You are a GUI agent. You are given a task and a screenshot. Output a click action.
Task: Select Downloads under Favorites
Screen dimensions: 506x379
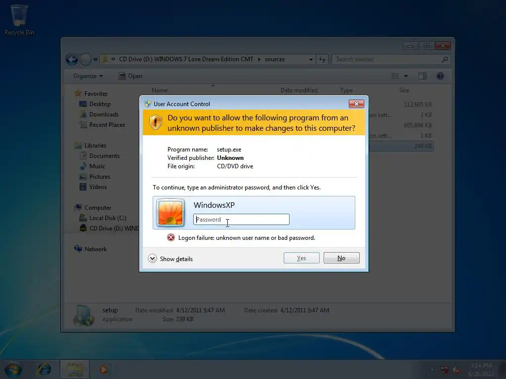tap(99, 114)
